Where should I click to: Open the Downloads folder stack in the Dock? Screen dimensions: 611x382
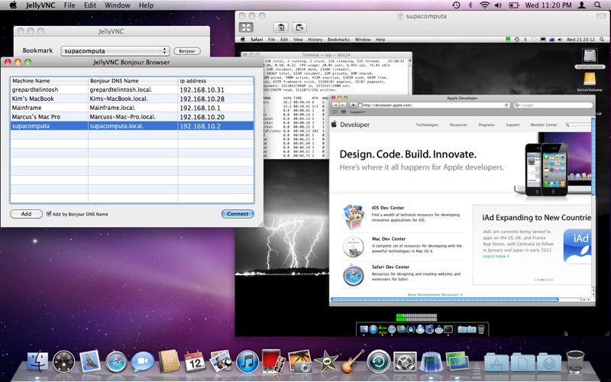click(549, 362)
